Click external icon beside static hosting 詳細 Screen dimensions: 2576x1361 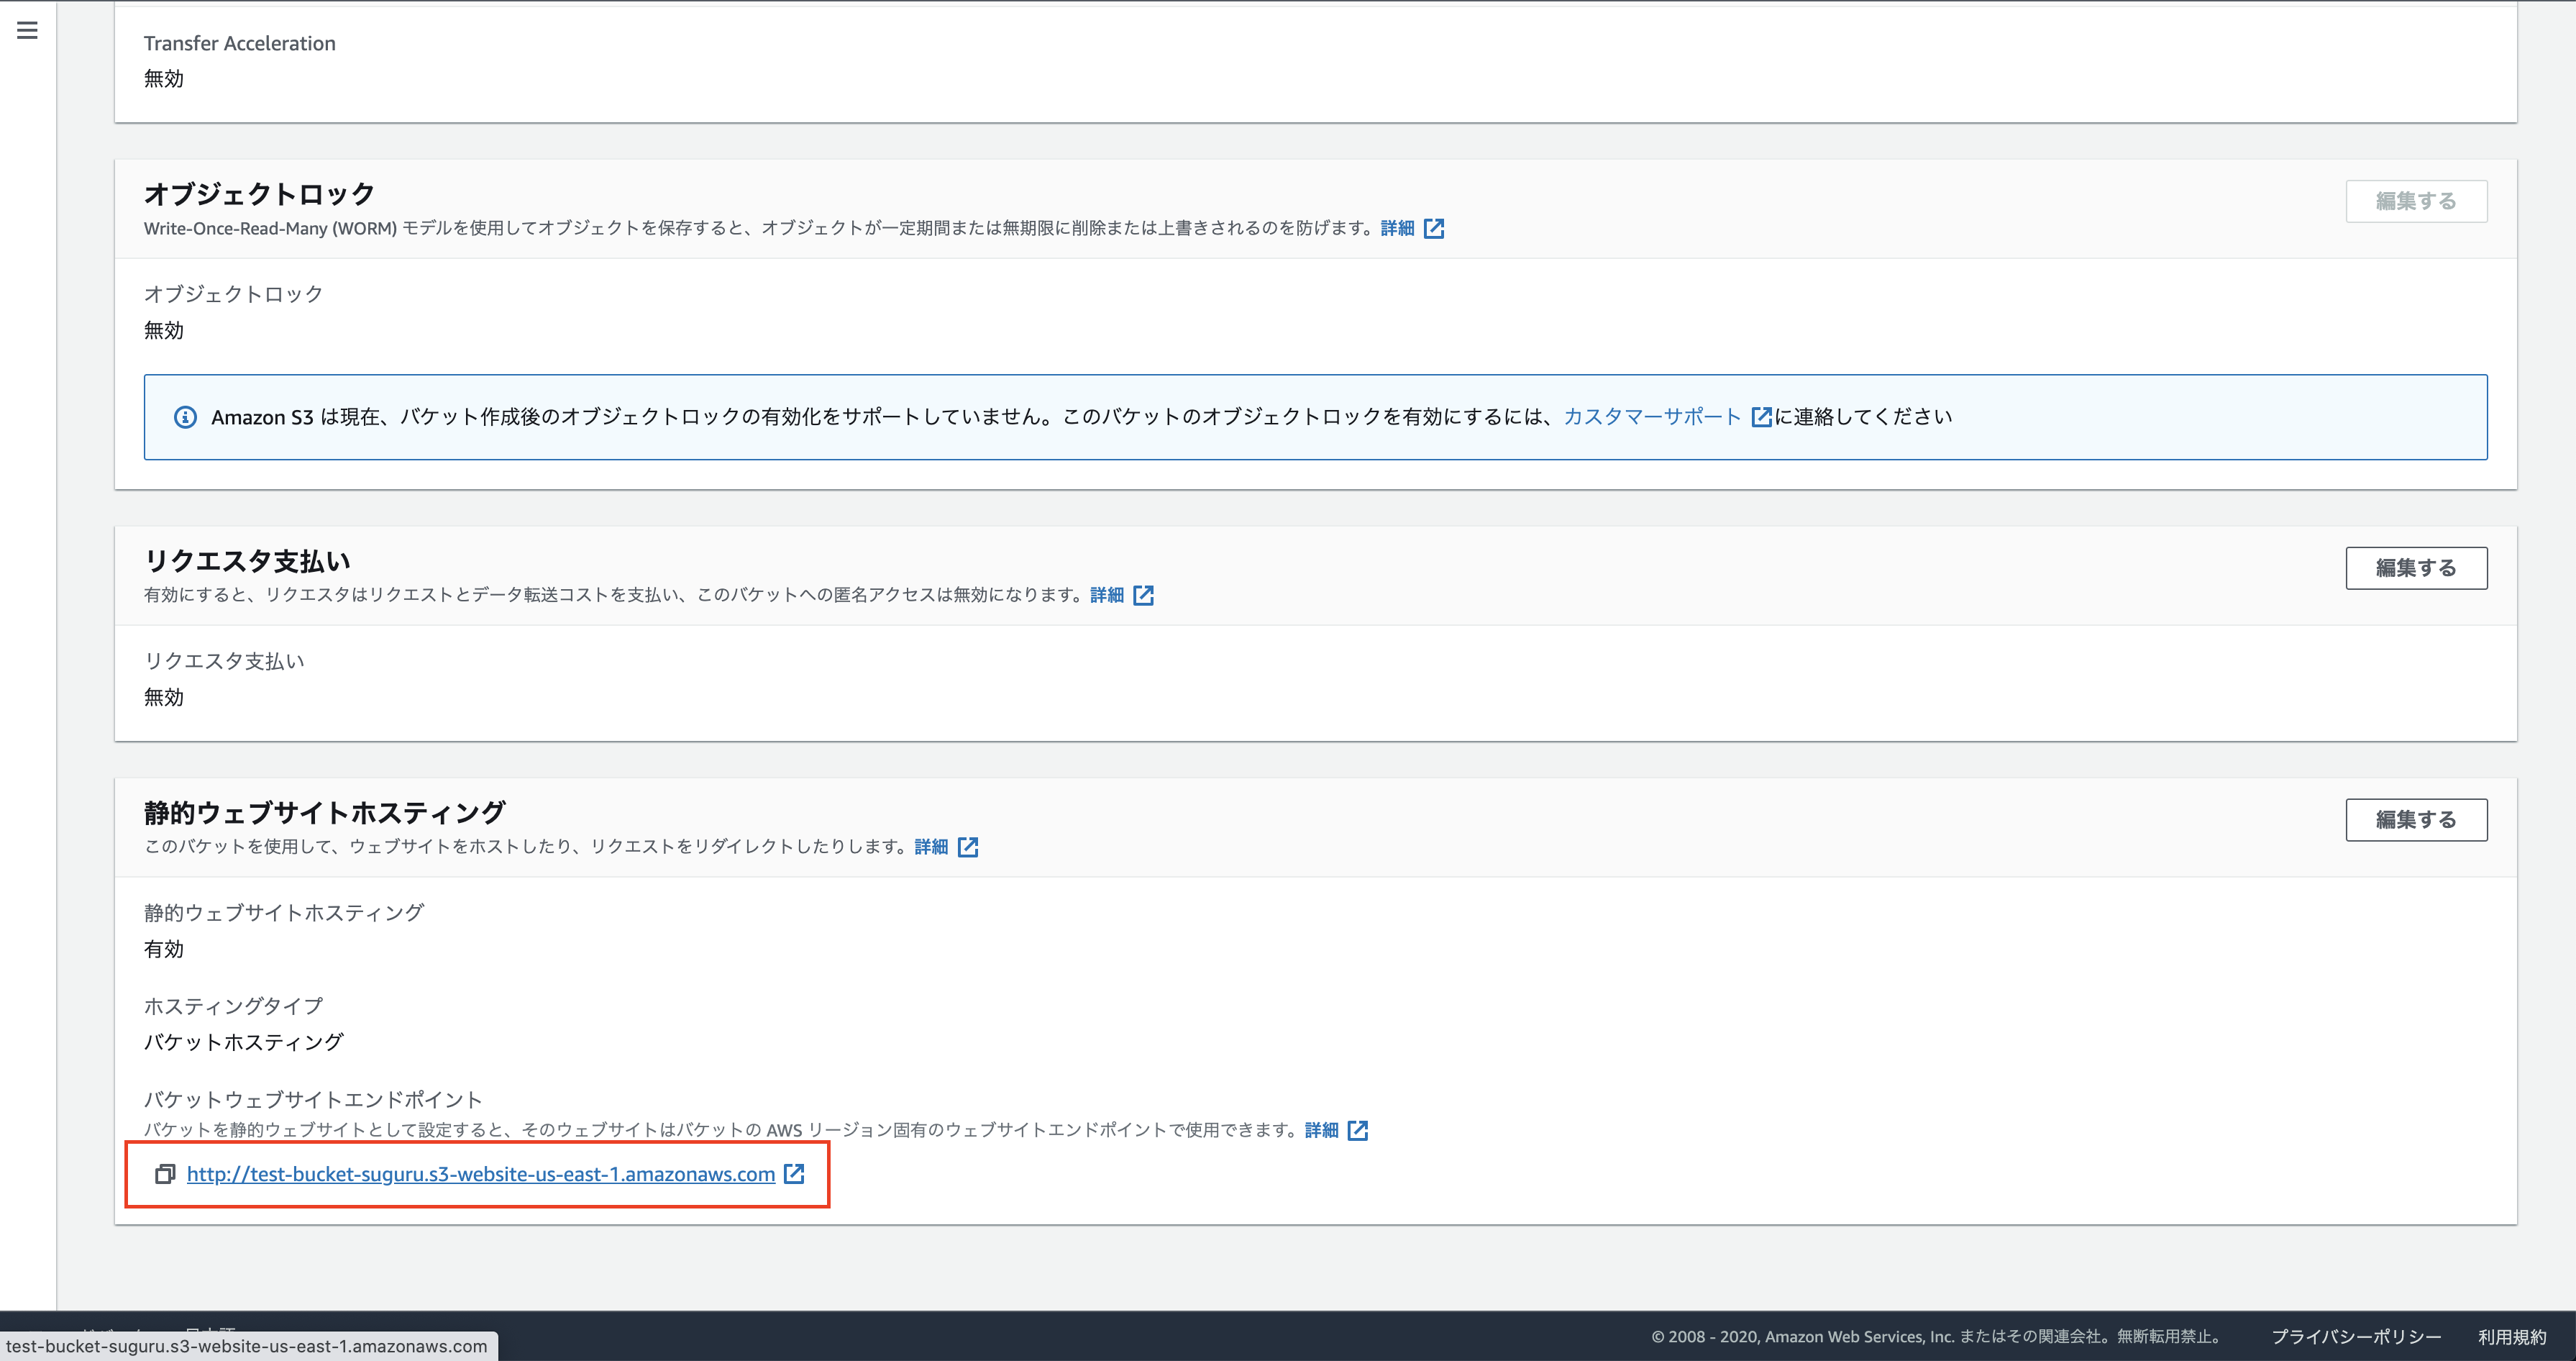point(968,847)
